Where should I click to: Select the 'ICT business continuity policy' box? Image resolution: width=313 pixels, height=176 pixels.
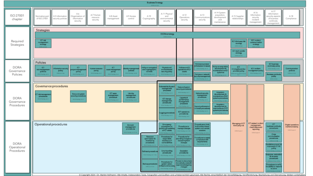(x=274, y=66)
